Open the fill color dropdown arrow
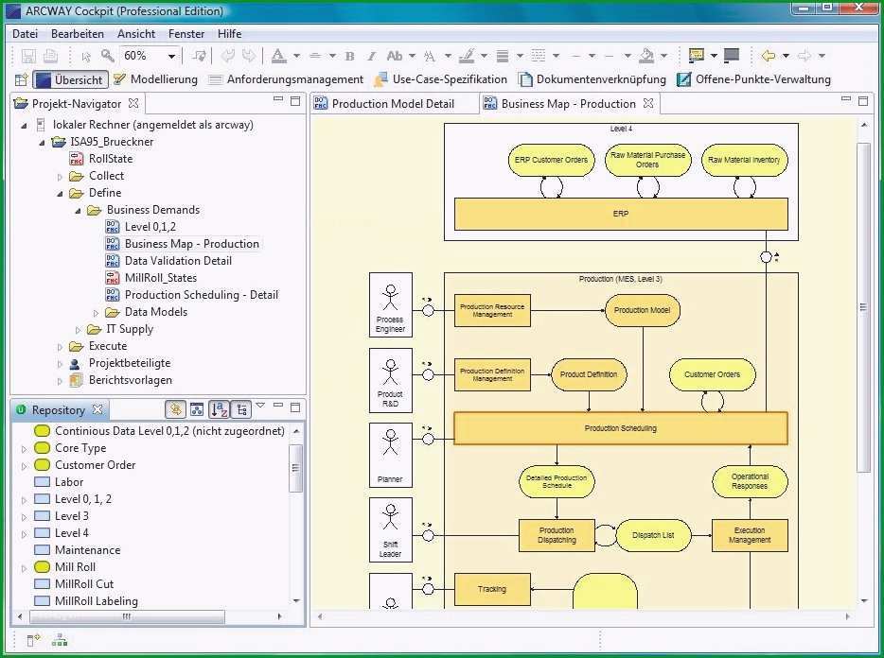884x658 pixels. point(663,56)
